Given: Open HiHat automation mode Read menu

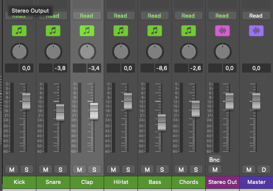Looking at the screenshot, I should pos(121,16).
